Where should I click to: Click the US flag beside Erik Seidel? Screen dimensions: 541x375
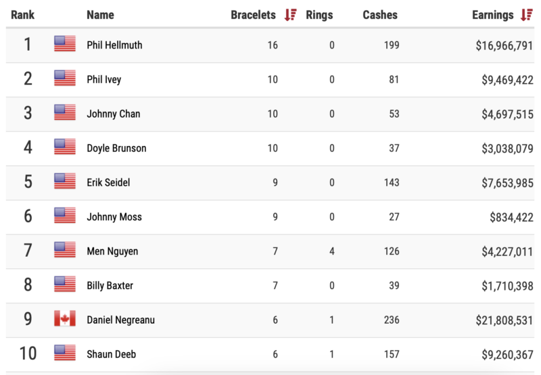pyautogui.click(x=65, y=182)
